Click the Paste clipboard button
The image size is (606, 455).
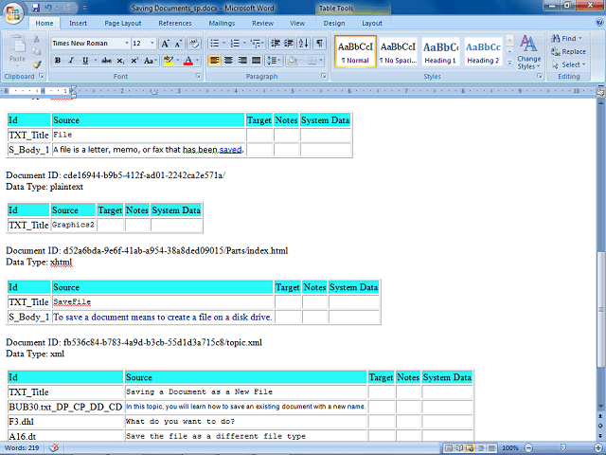(17, 49)
